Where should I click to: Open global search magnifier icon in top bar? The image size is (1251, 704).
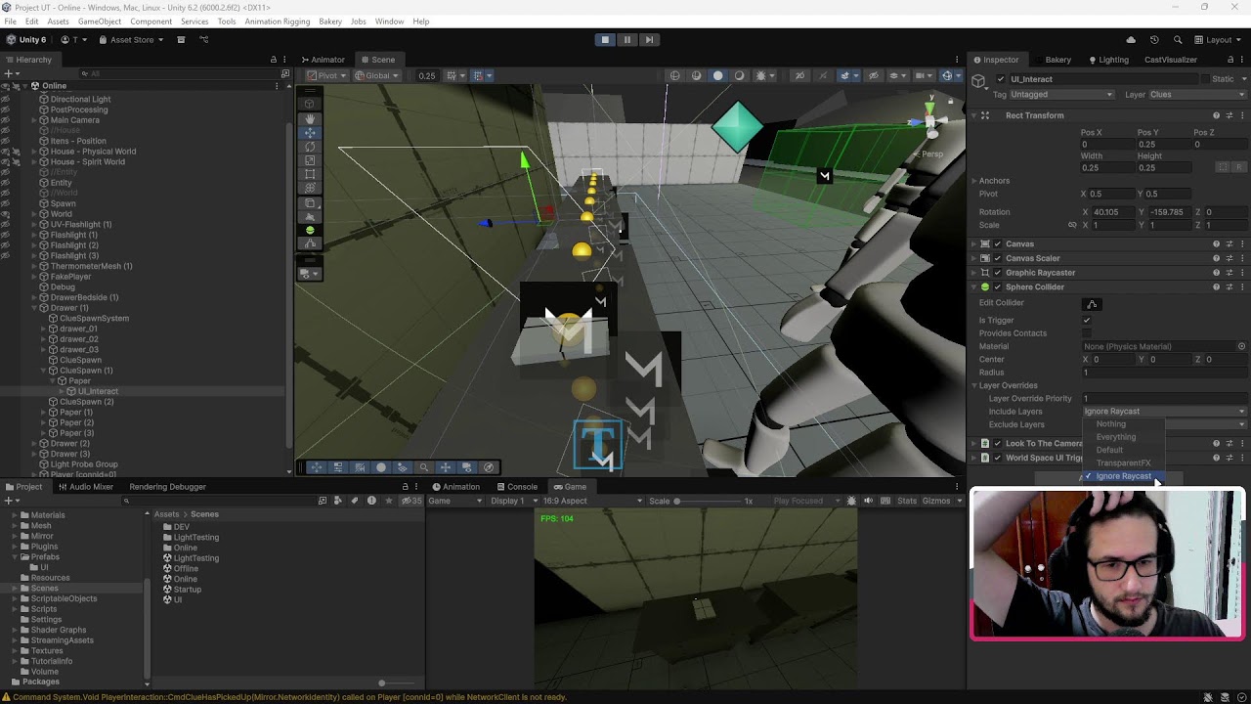(x=1177, y=40)
